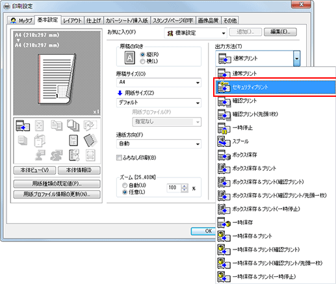Click the 本体情報 button

pos(79,170)
